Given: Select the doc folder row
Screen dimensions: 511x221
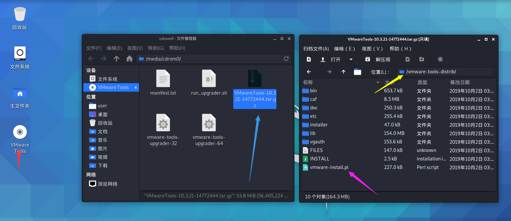Looking at the screenshot, I should (398, 108).
